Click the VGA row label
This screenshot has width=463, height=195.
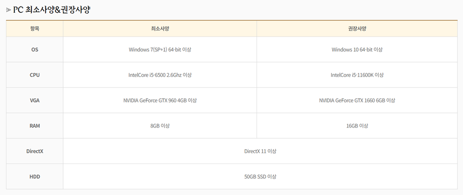click(34, 100)
